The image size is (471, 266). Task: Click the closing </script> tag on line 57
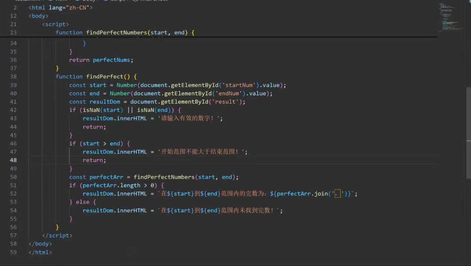coord(57,235)
